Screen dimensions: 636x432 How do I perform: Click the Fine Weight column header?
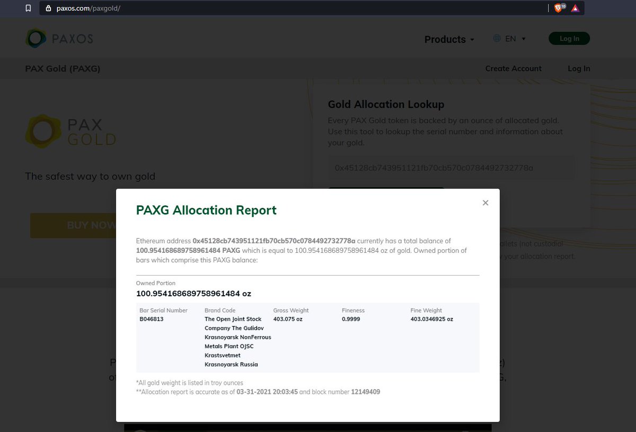(x=426, y=311)
